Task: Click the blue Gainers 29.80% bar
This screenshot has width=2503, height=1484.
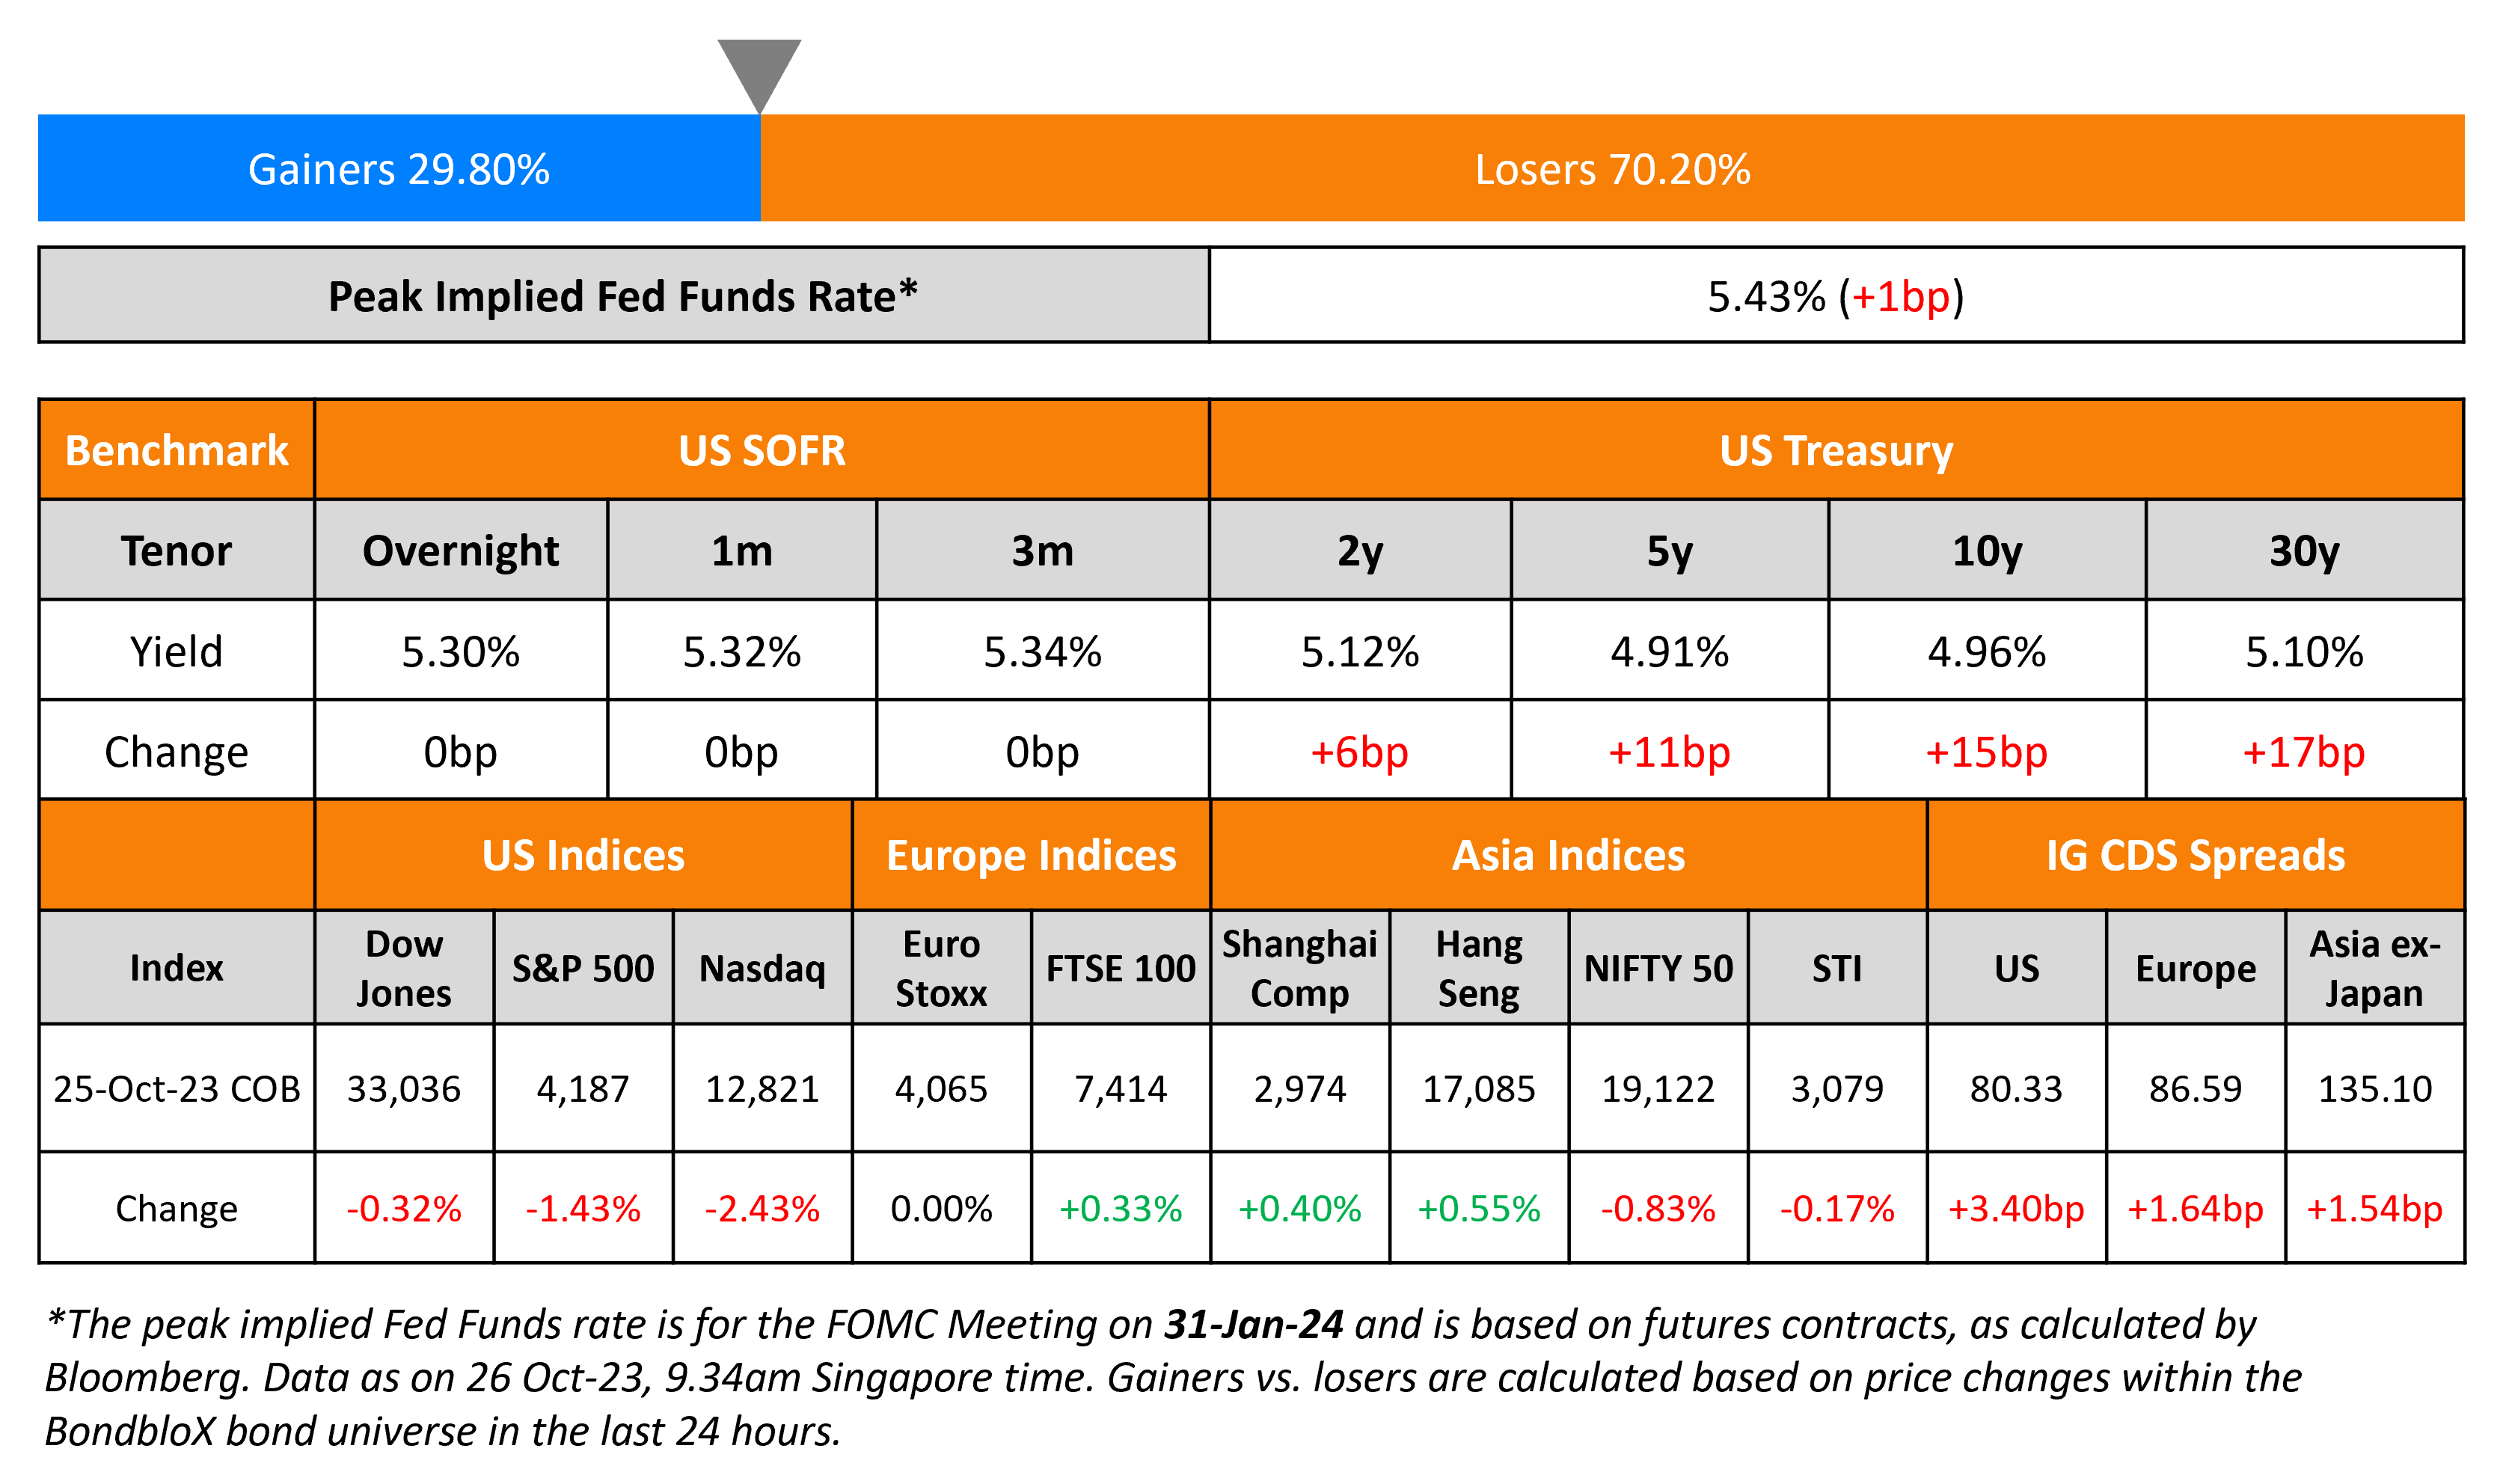Action: pos(399,168)
